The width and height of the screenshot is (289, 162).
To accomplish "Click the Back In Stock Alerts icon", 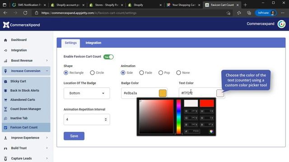I will click(x=5, y=90).
